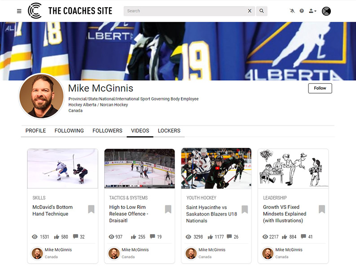Open Saint Hyacinthe vs Saskatoon Blazers title
The height and width of the screenshot is (269, 356).
click(211, 214)
